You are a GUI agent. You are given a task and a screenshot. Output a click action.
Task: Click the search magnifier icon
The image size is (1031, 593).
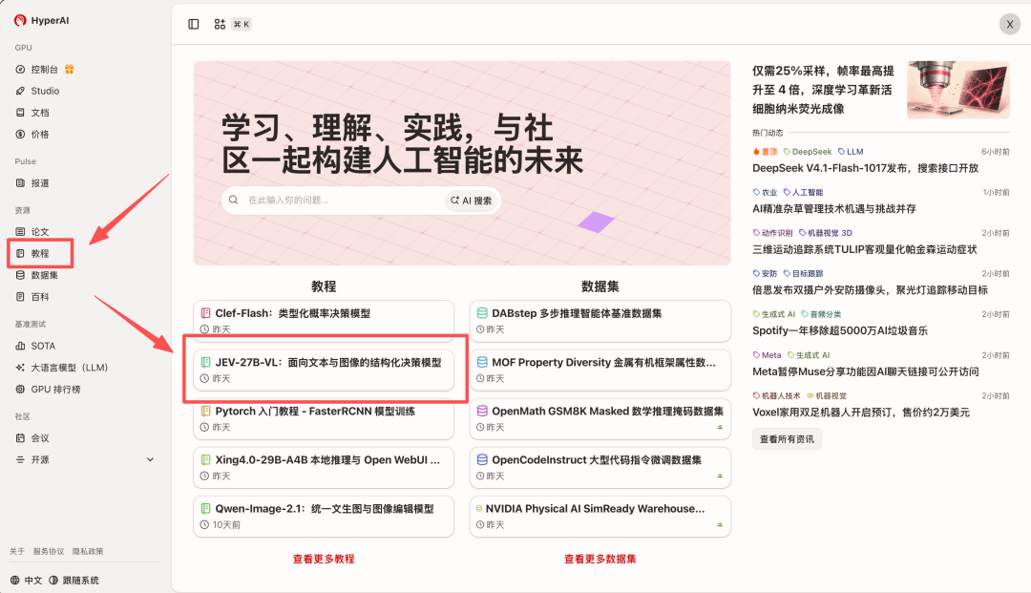coord(234,200)
